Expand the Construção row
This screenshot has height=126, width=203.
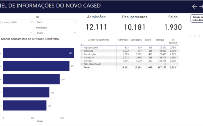[82, 54]
